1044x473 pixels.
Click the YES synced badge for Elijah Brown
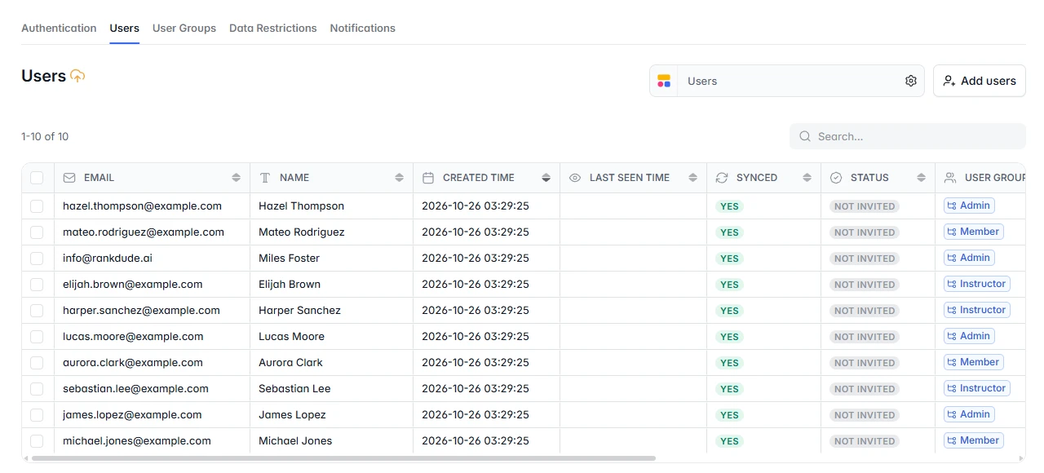click(x=729, y=285)
